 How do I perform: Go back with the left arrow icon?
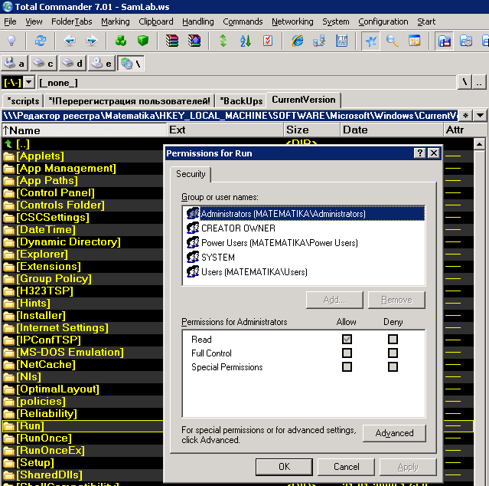[69, 41]
